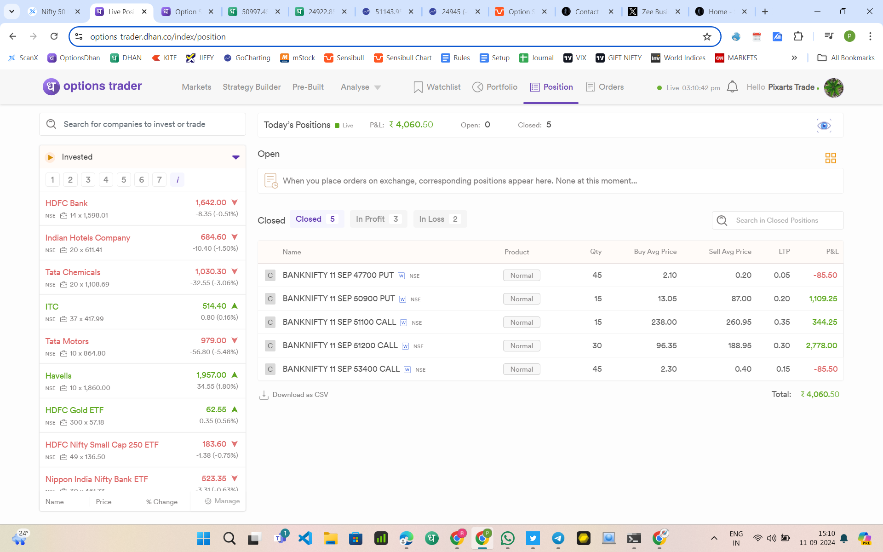Open ITC in the watchlist

pyautogui.click(x=143, y=312)
